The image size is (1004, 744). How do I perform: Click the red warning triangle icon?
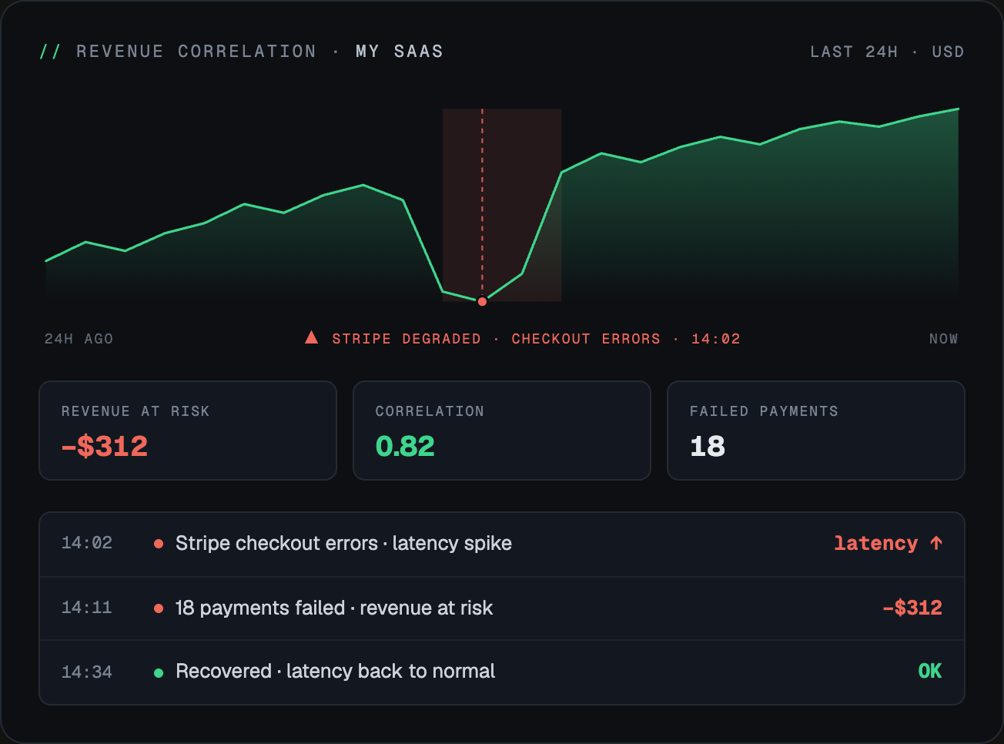click(x=311, y=337)
